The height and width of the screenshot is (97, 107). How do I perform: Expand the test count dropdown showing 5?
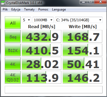point(26,20)
